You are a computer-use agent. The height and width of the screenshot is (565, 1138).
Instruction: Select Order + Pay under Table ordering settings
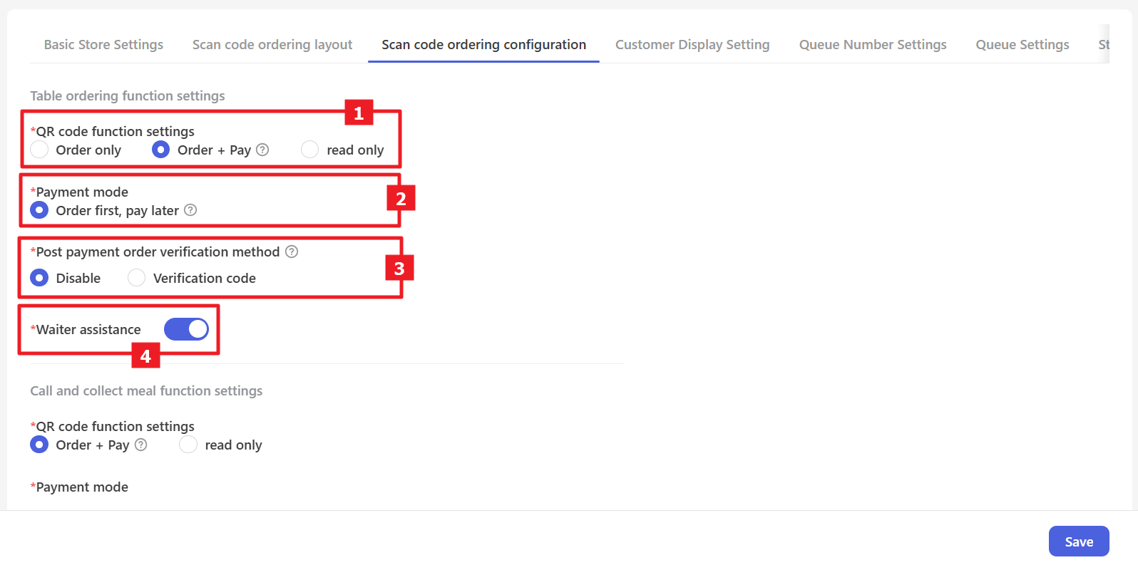(x=161, y=150)
